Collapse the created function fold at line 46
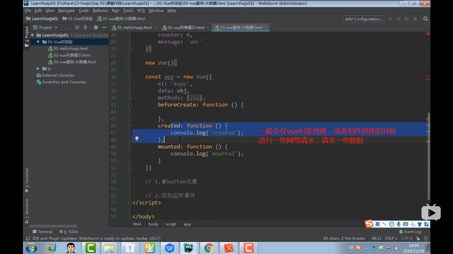The width and height of the screenshot is (453, 254). pyautogui.click(x=130, y=126)
